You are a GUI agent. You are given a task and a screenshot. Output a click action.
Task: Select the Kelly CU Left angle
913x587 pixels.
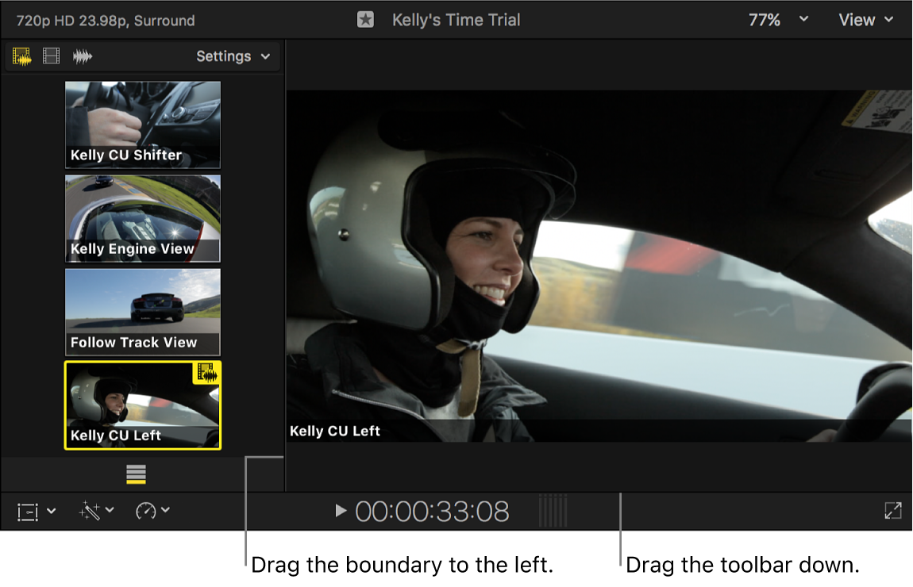143,405
